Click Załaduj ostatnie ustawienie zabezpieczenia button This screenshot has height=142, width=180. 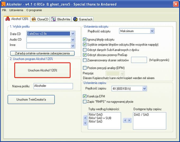click(x=42, y=53)
